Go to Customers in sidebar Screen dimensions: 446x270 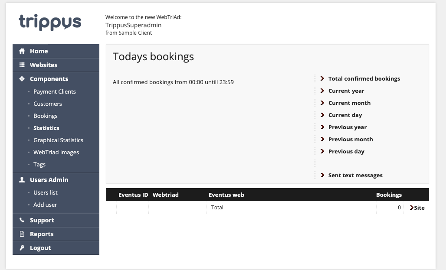[47, 104]
